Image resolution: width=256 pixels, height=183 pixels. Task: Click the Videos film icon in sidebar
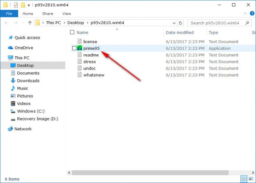pyautogui.click(x=13, y=104)
